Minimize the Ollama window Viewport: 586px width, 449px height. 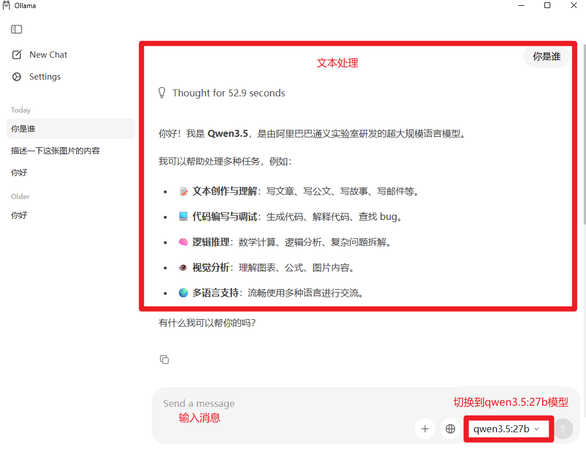pyautogui.click(x=520, y=6)
